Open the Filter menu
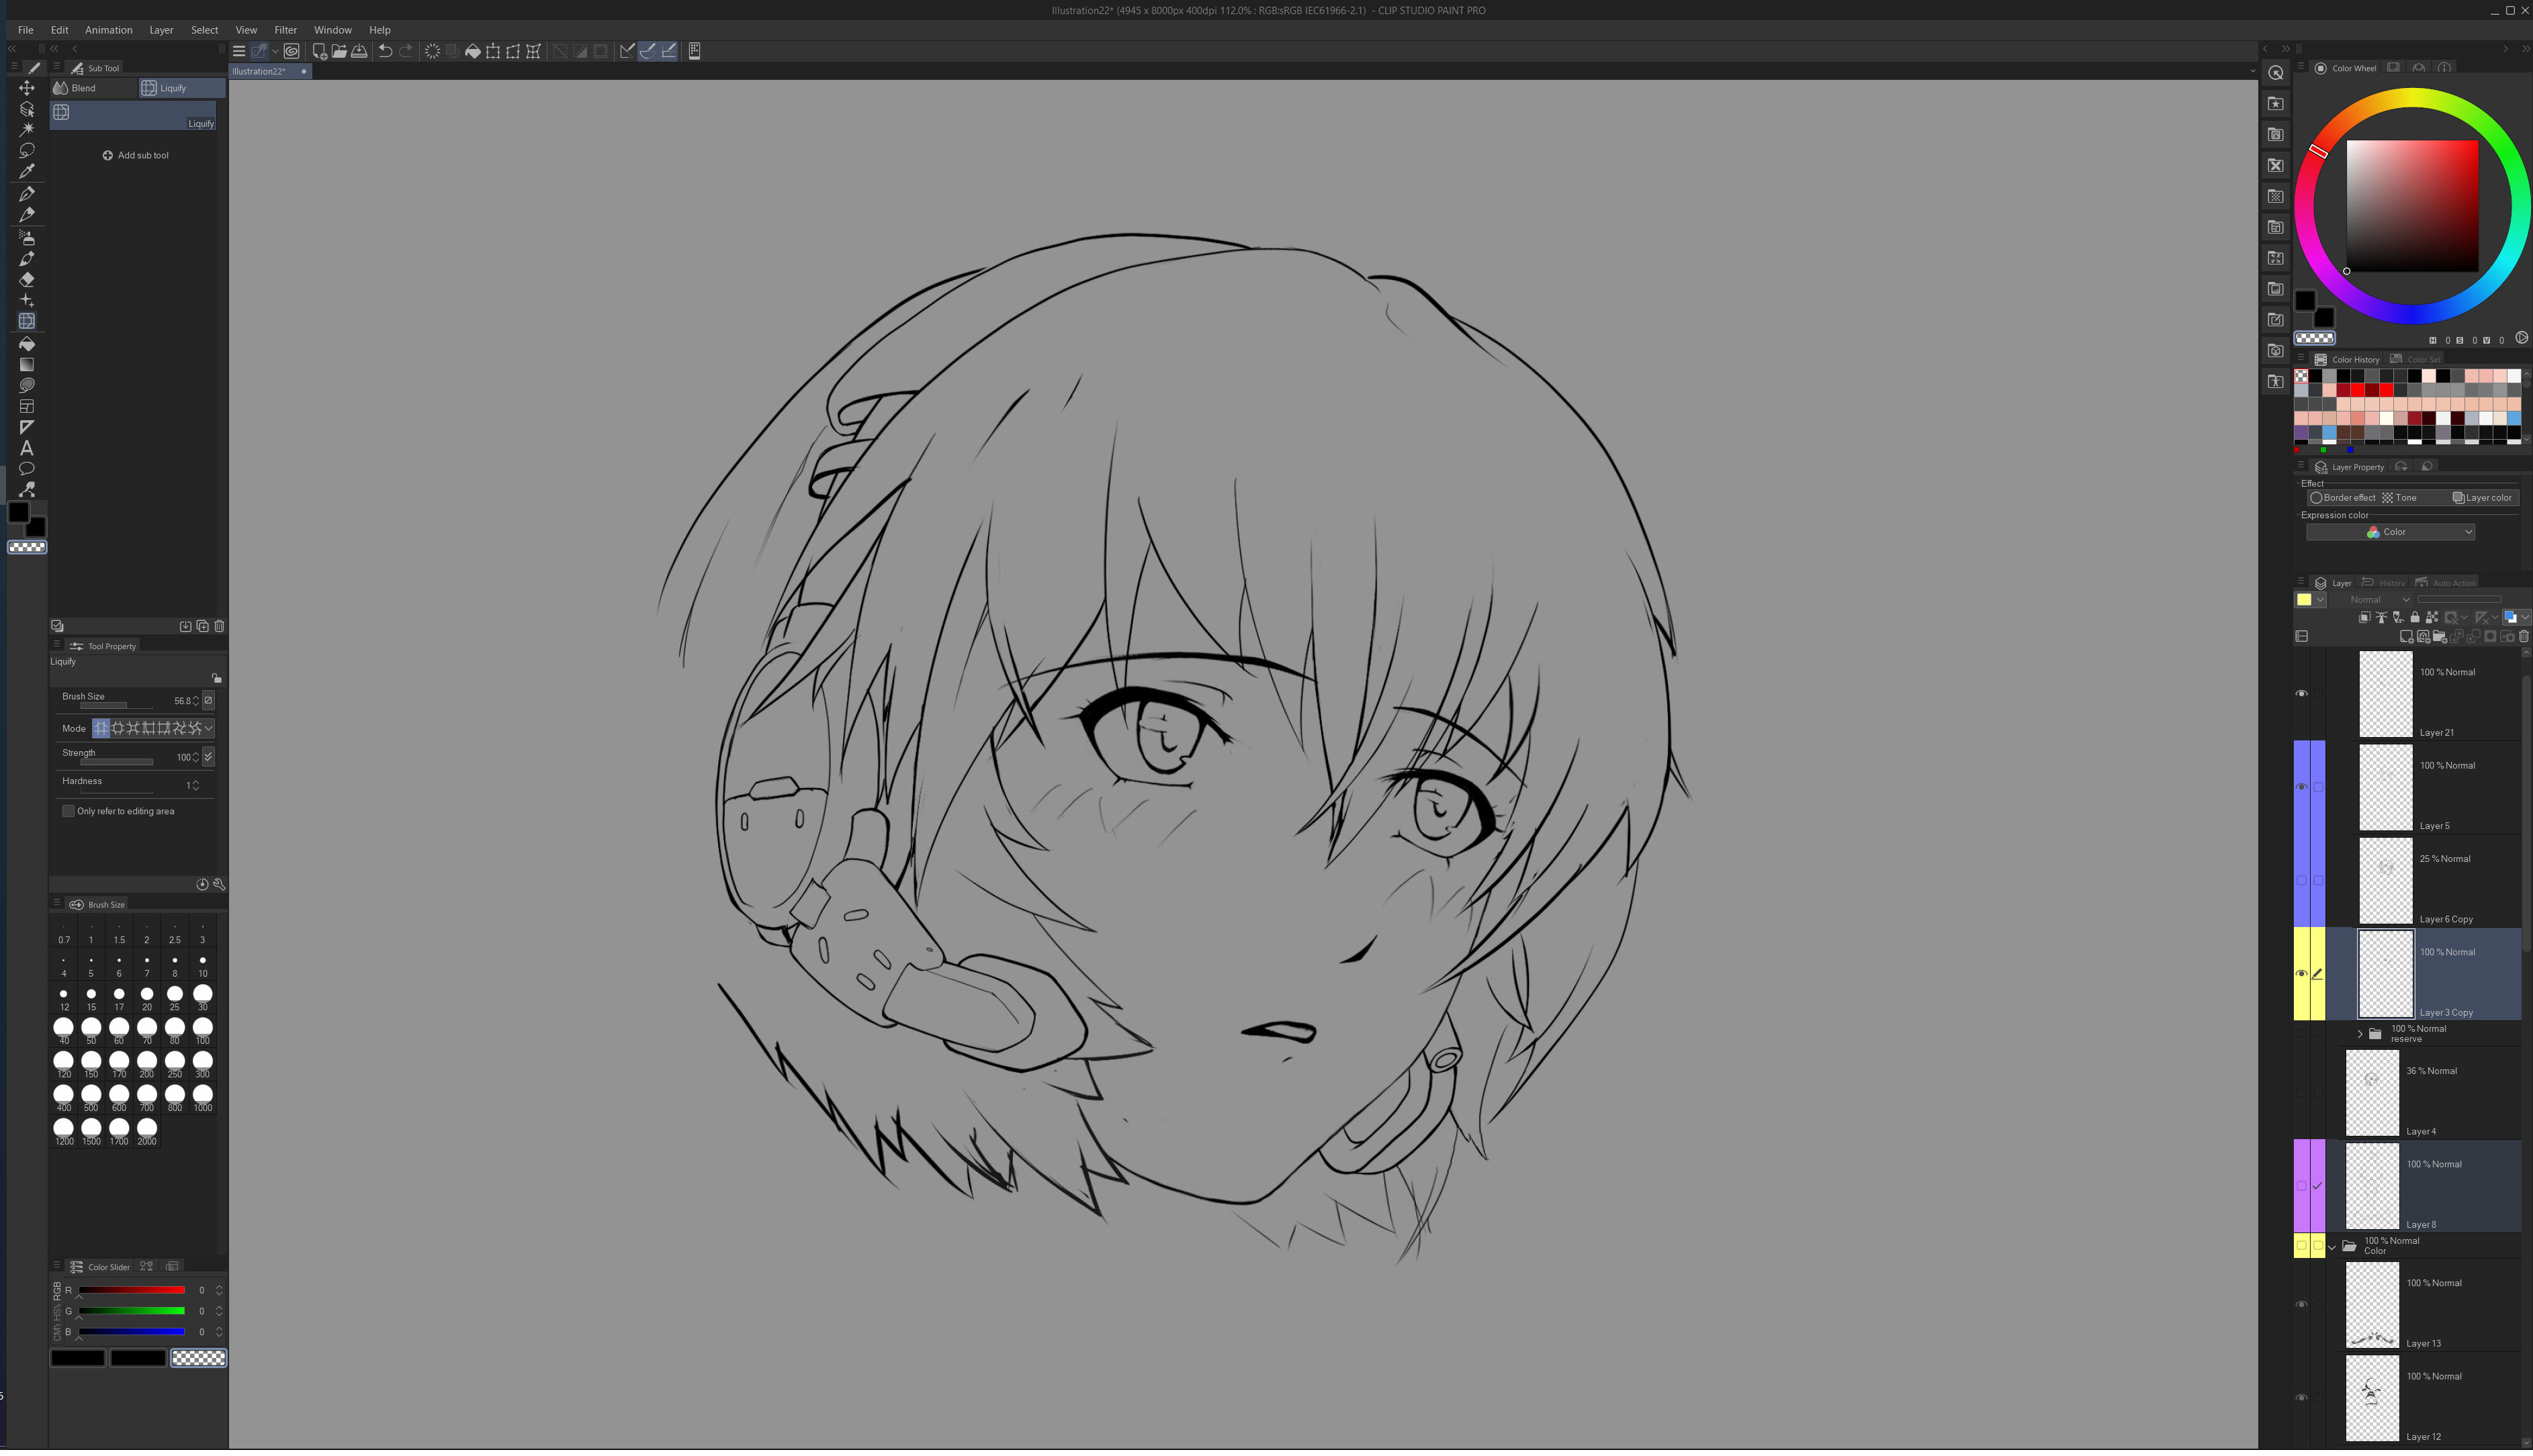This screenshot has height=1456, width=2533. click(285, 30)
